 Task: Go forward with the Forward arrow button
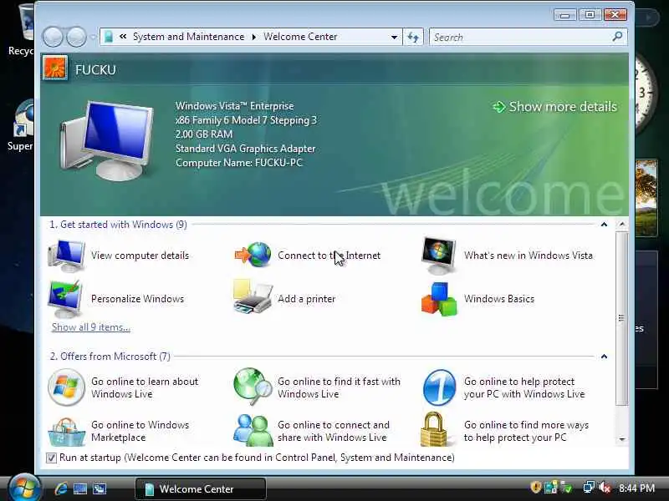(x=77, y=37)
